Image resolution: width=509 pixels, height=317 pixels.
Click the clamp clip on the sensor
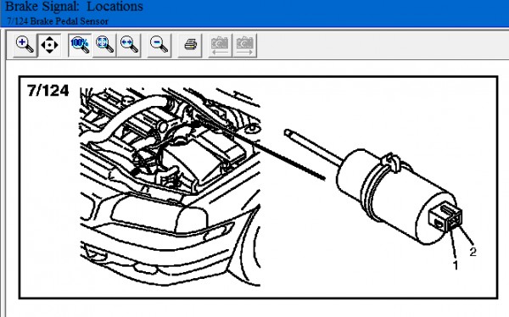pos(390,161)
